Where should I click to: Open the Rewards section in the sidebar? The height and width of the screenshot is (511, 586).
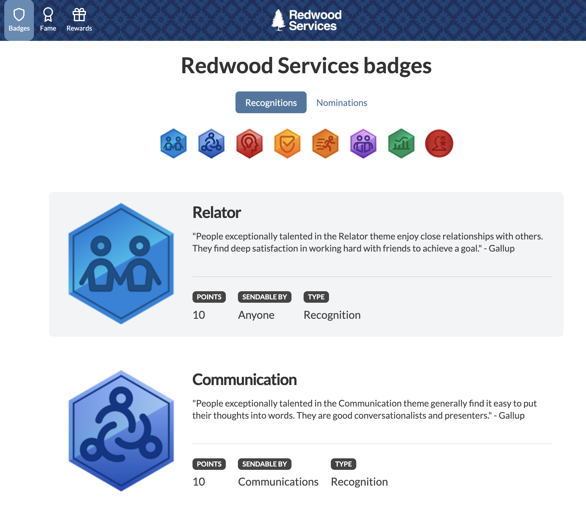tap(79, 20)
